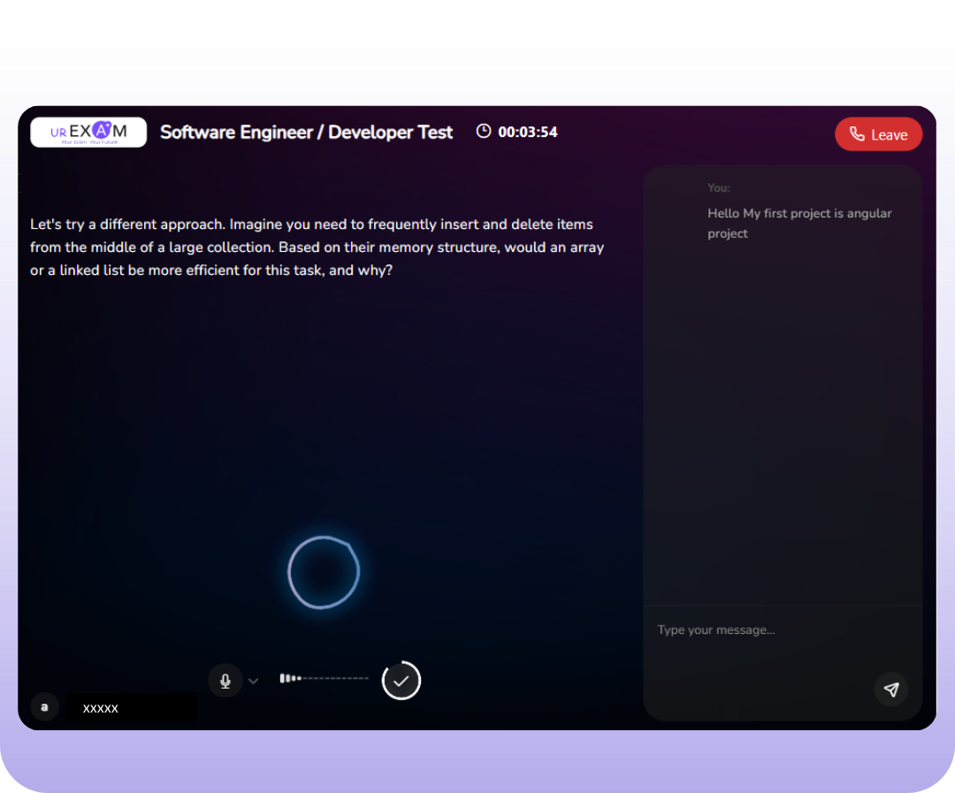Click the empty area of chat history
955x793 pixels.
click(783, 424)
